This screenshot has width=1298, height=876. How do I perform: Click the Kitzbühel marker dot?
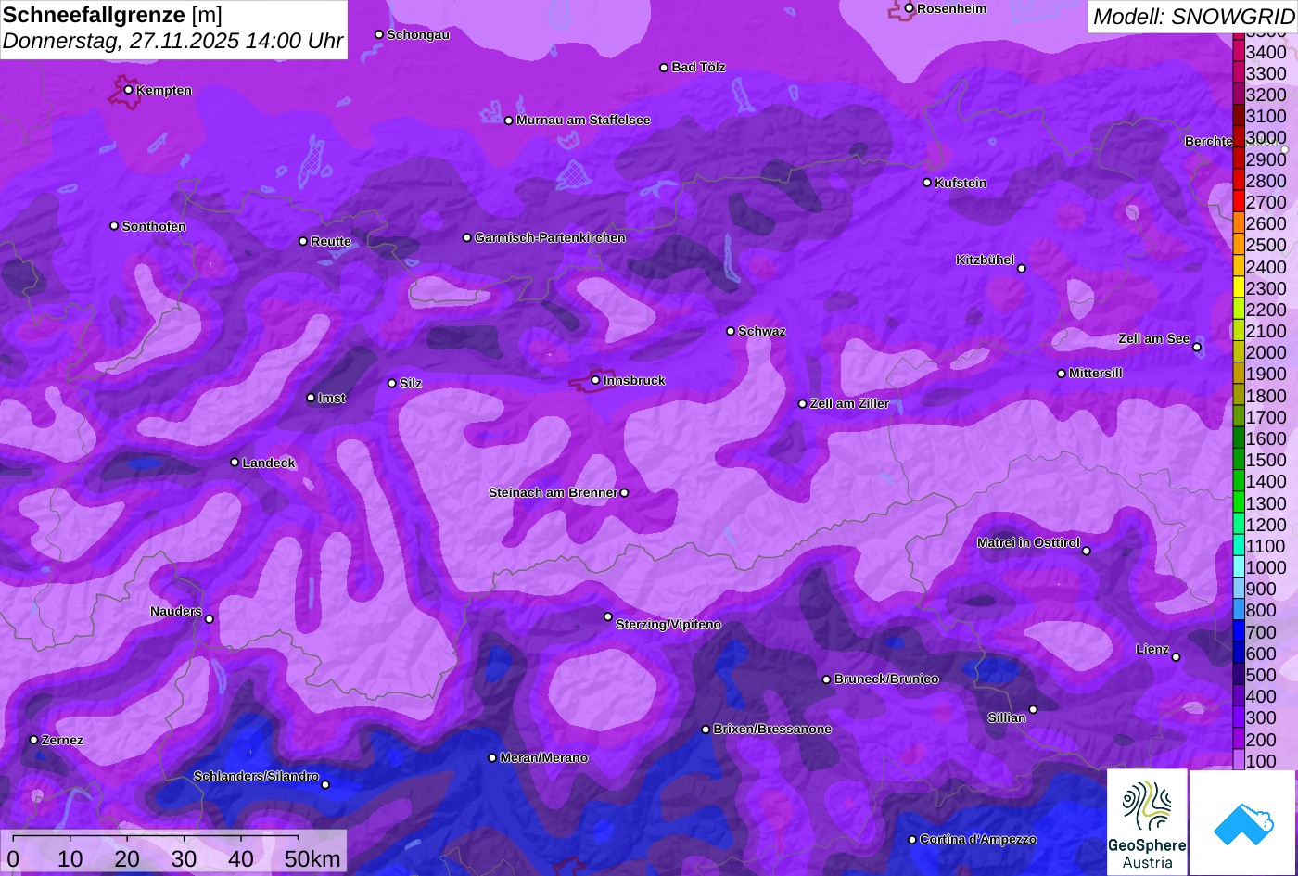tap(1022, 269)
